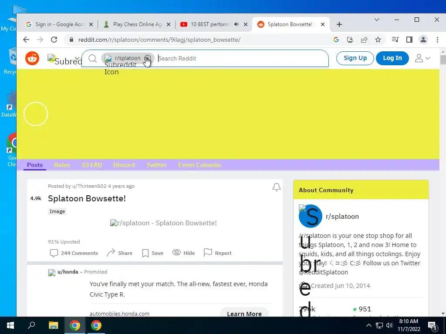Image resolution: width=446 pixels, height=334 pixels.
Task: Open the Chrome three-dot menu
Action: pyautogui.click(x=437, y=40)
